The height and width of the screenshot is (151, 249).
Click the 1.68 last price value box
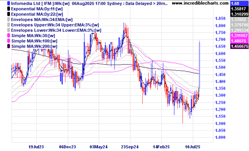coord(239,3)
